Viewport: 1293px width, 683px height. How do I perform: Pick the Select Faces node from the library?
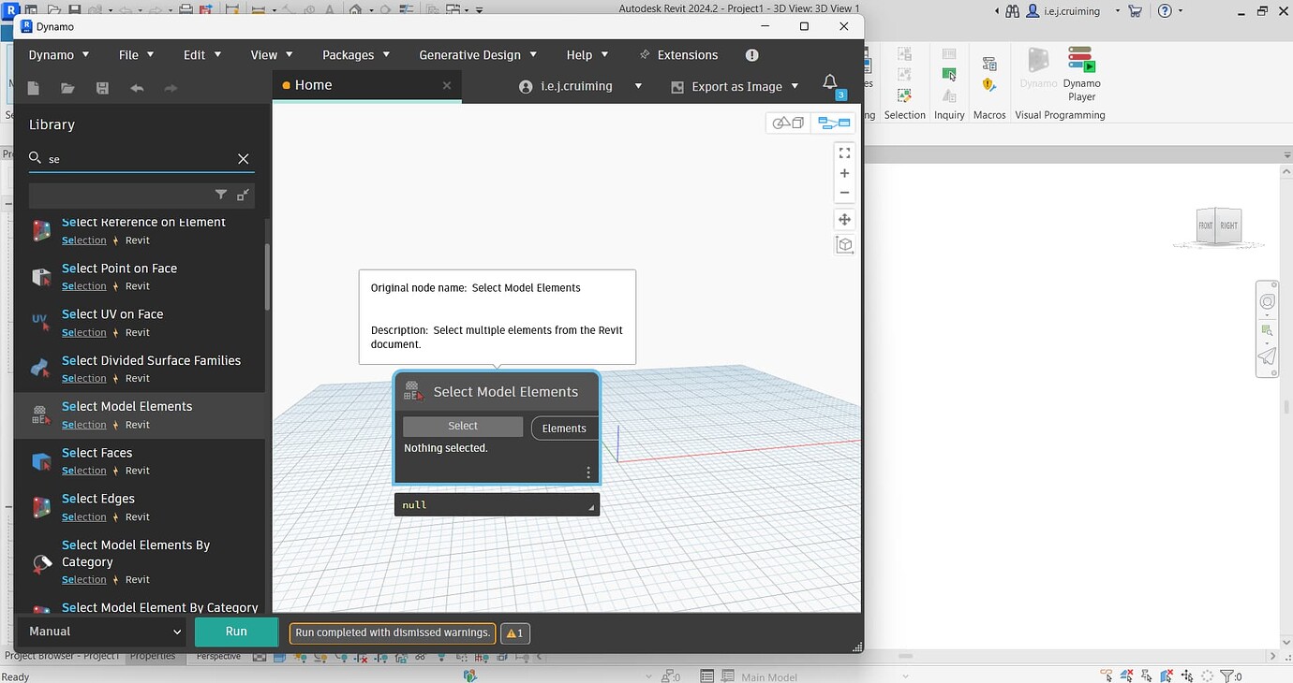pos(97,452)
